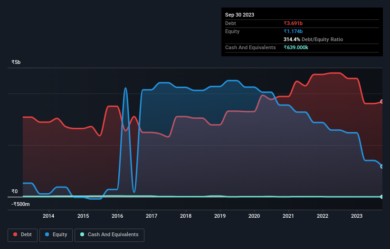Click the 2019 x-axis label
The image size is (390, 249).
(x=220, y=216)
